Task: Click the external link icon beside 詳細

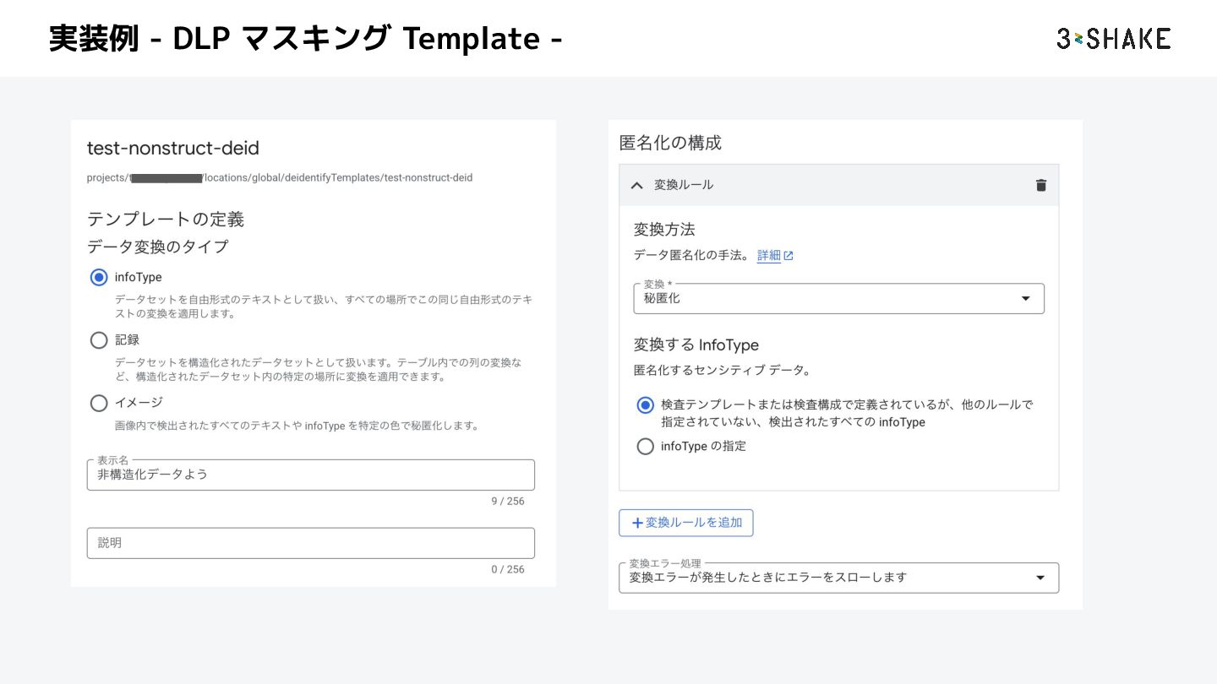Action: 789,256
